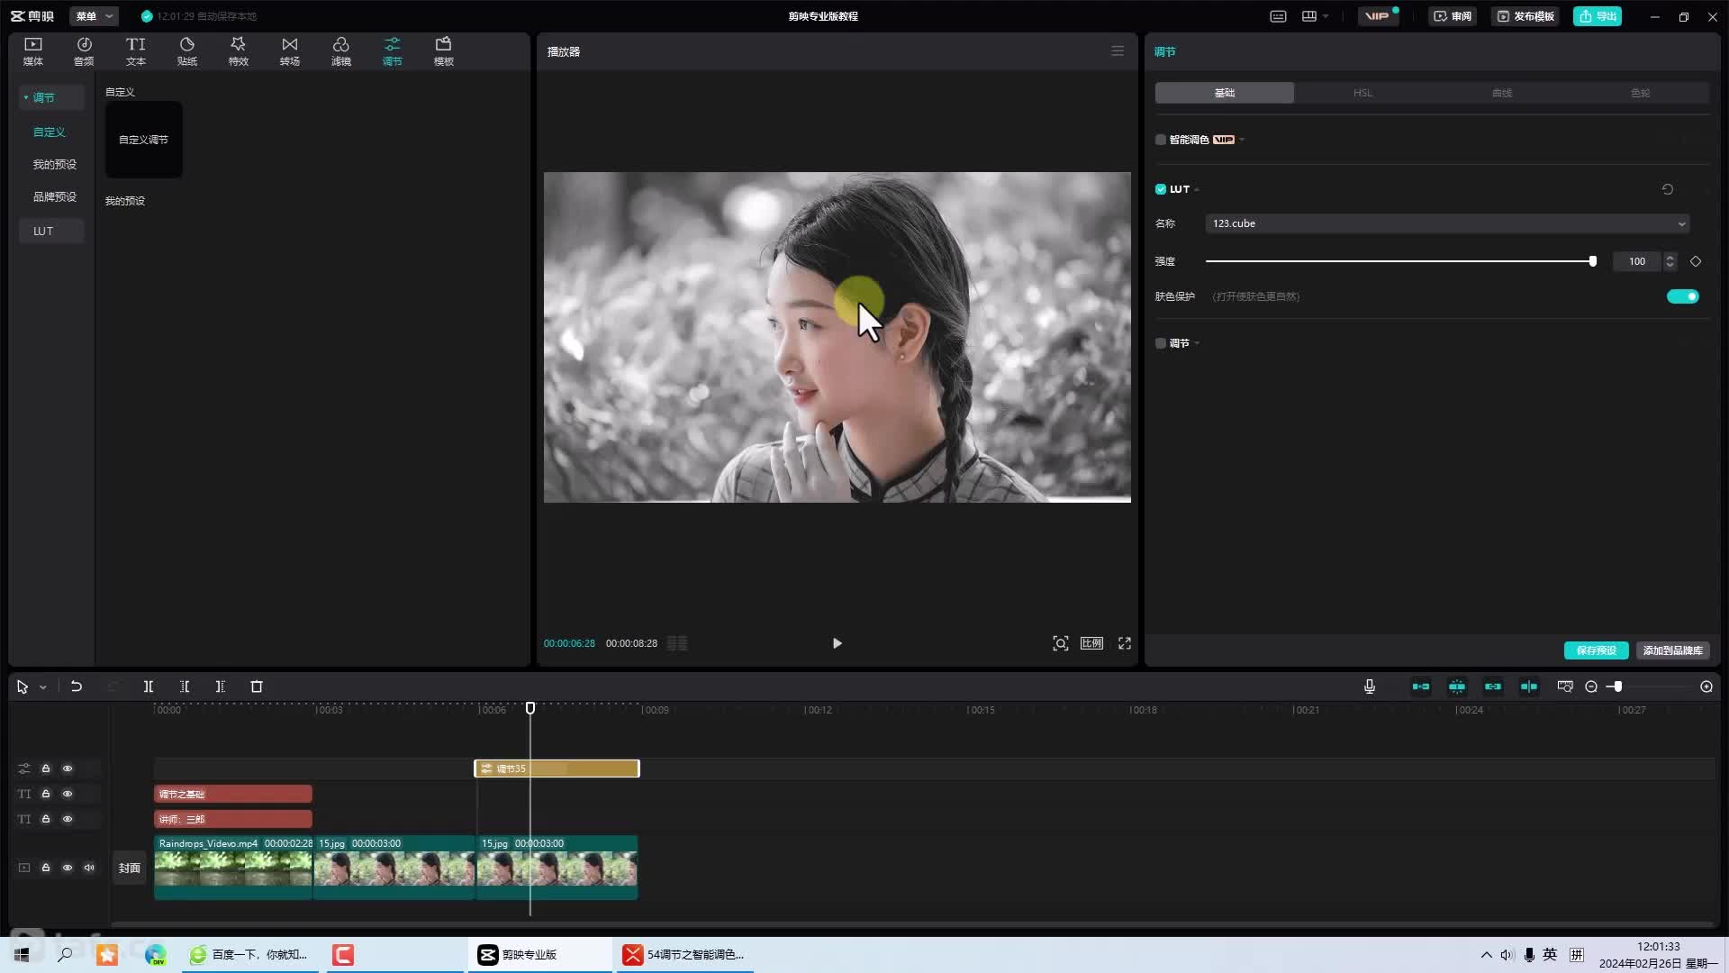Expand the 智能调色 section arrow
Viewport: 1729px width, 973px height.
pos(1243,140)
